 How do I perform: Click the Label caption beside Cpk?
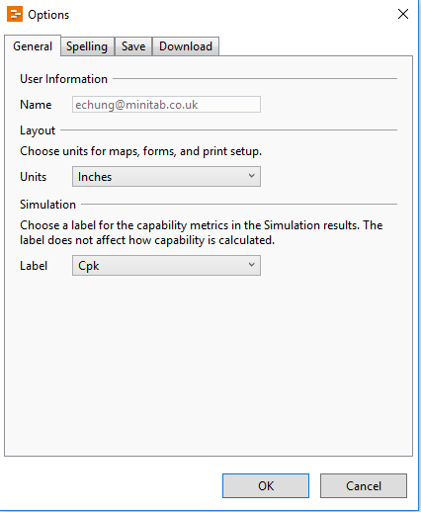(x=34, y=266)
